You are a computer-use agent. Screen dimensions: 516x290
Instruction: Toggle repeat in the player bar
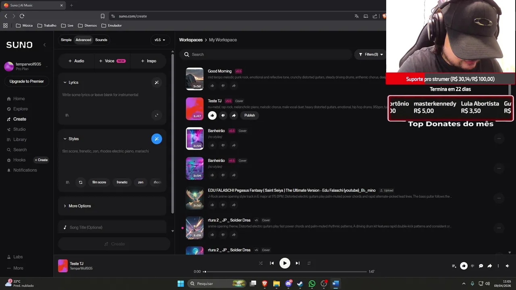pos(309,263)
